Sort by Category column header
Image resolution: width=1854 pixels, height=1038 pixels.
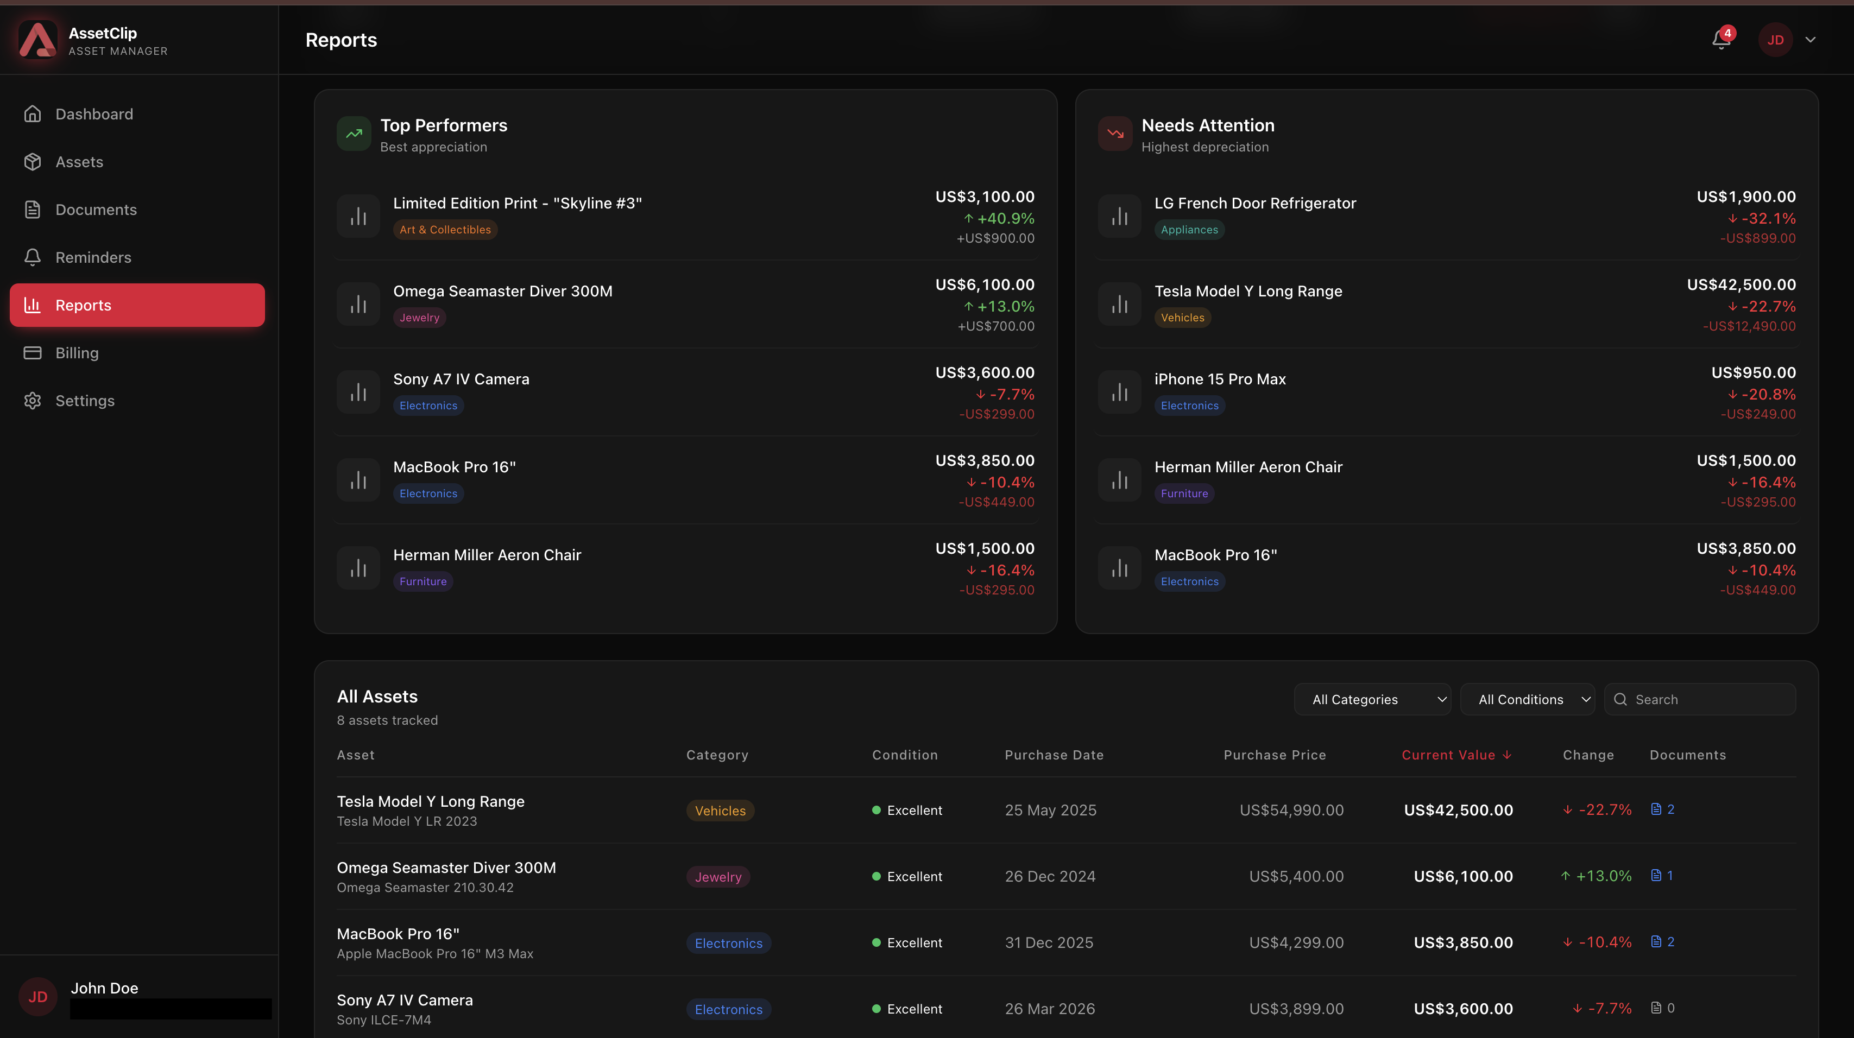717,755
